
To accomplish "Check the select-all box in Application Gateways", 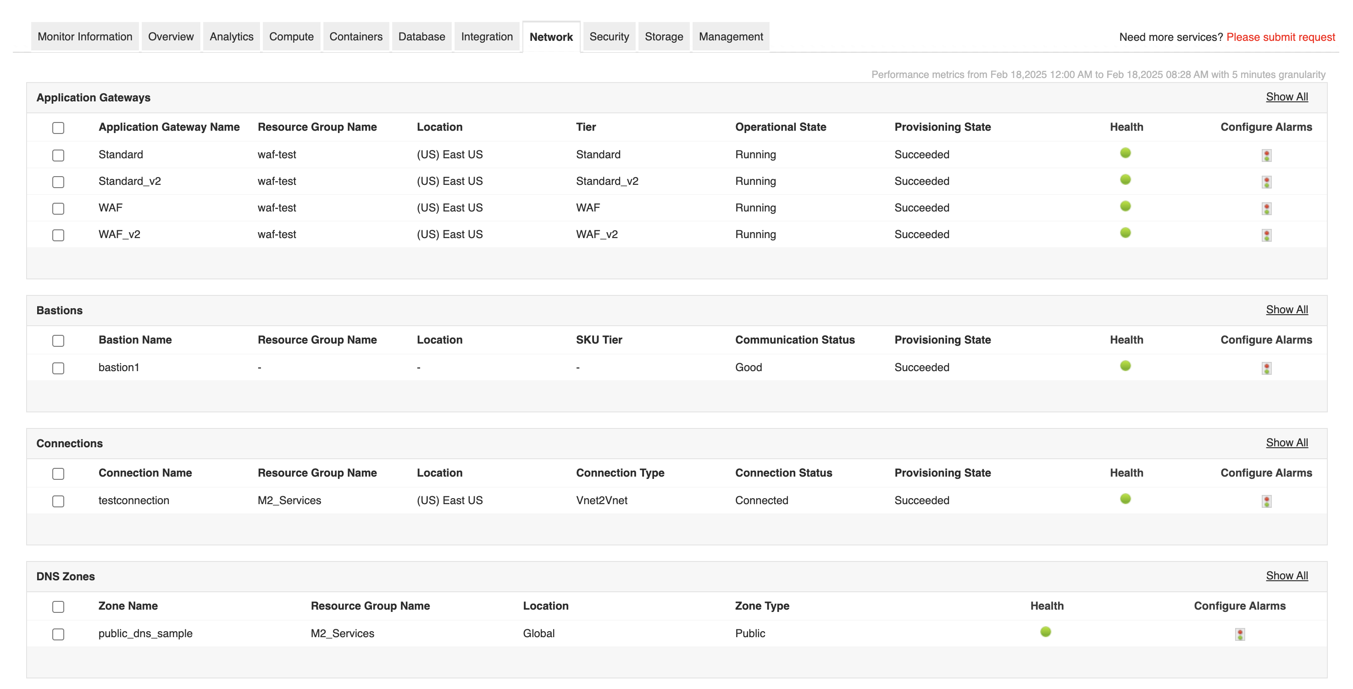I will coord(58,128).
